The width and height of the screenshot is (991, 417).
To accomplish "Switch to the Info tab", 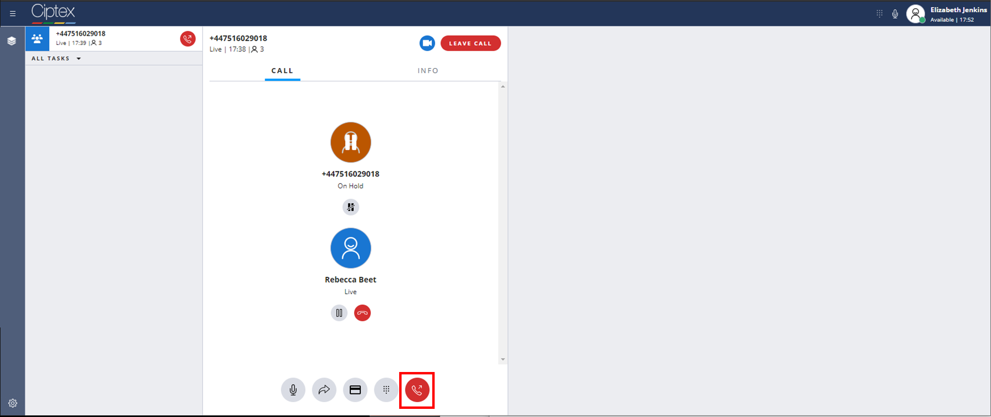I will coord(428,70).
